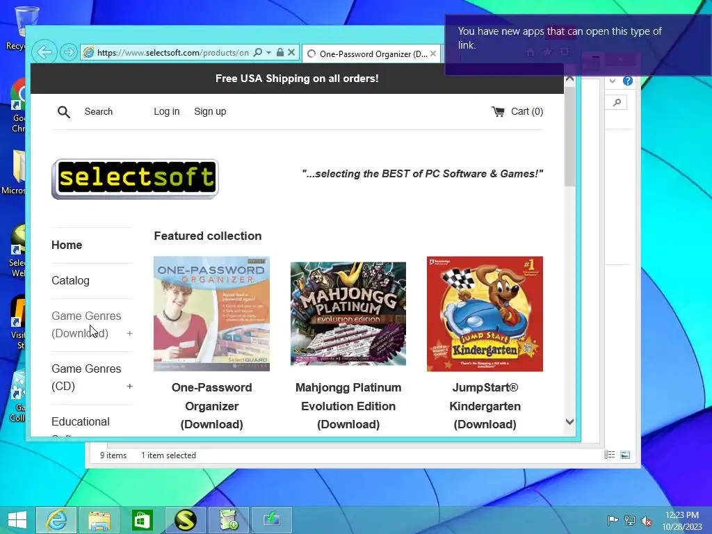
Task: Click the network tray icon
Action: click(630, 520)
